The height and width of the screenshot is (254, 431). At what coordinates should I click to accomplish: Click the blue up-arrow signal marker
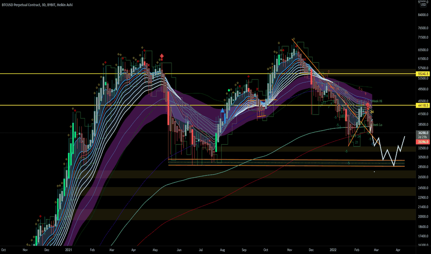222,110
